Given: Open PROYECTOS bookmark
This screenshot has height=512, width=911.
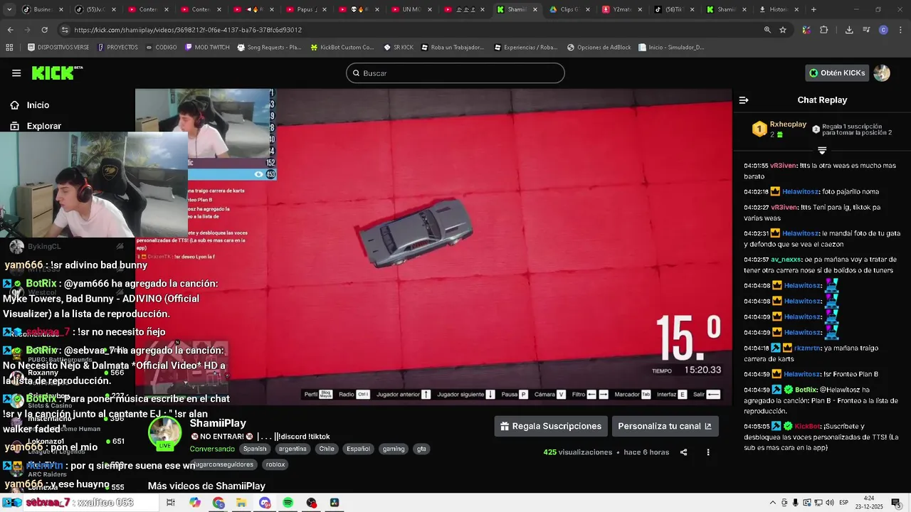Looking at the screenshot, I should [x=117, y=48].
